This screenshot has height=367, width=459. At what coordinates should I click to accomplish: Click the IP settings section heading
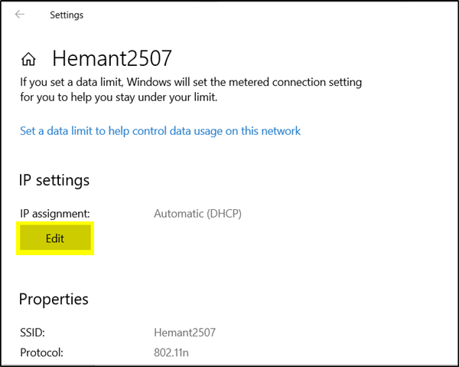(x=54, y=181)
